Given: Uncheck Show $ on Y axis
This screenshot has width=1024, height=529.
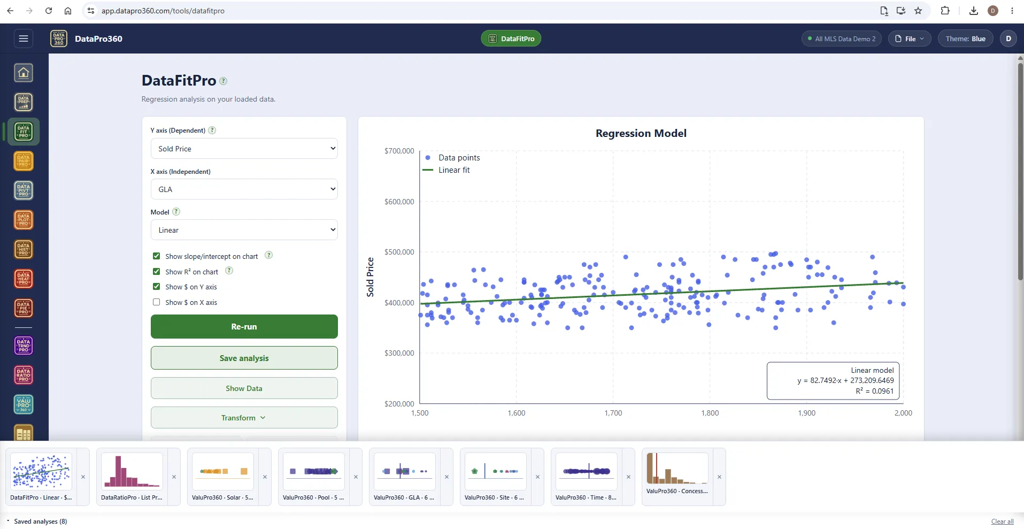Looking at the screenshot, I should click(x=157, y=287).
